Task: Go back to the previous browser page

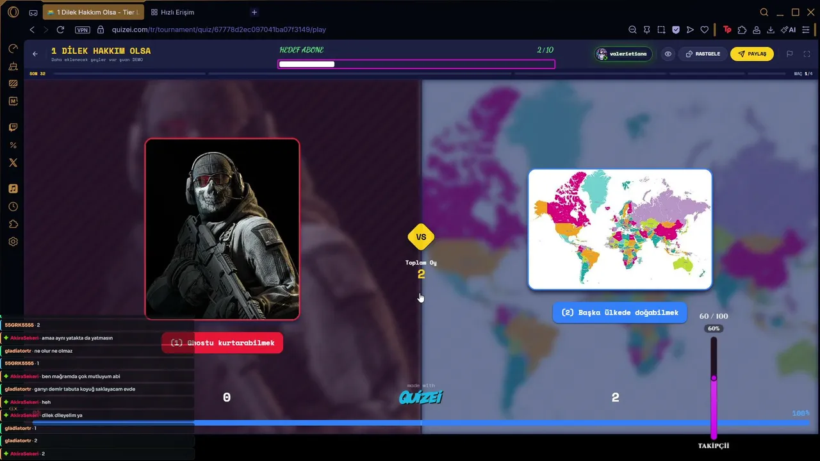Action: coord(32,29)
